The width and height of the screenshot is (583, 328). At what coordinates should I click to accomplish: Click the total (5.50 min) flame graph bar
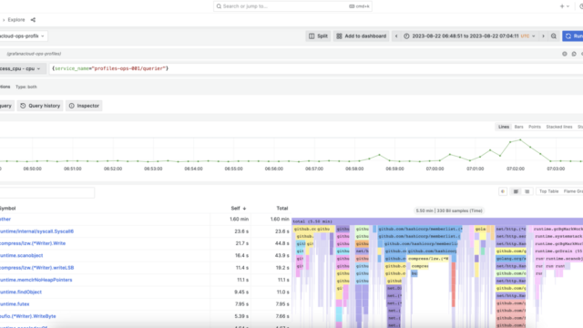pyautogui.click(x=437, y=221)
